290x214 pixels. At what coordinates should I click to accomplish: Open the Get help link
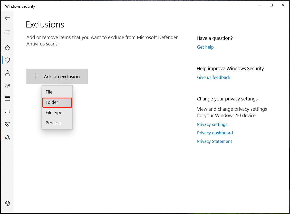click(x=205, y=47)
